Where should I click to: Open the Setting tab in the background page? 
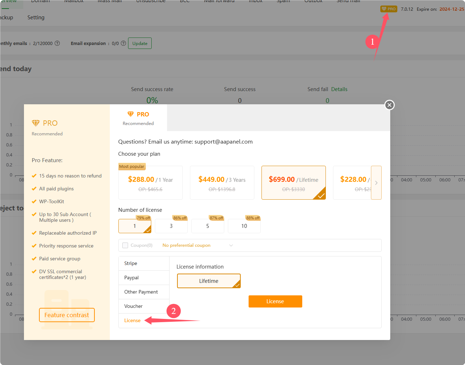(x=36, y=17)
